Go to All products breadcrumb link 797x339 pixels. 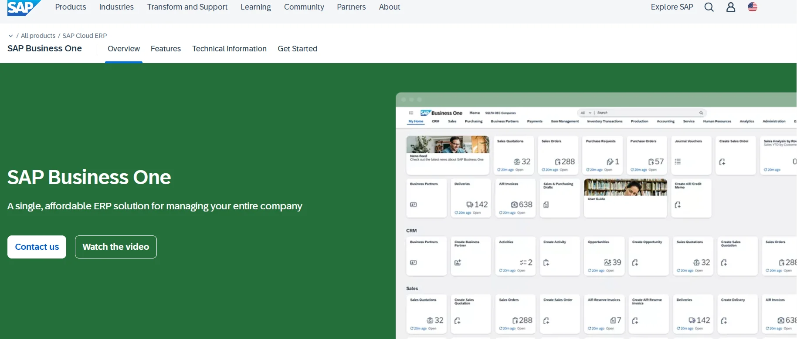tap(38, 36)
